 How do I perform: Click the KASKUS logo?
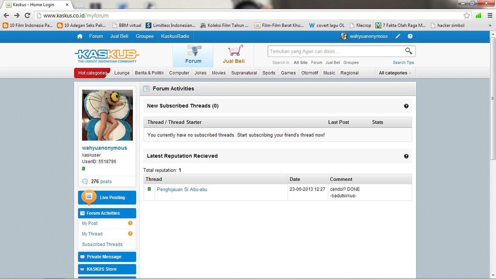click(107, 55)
